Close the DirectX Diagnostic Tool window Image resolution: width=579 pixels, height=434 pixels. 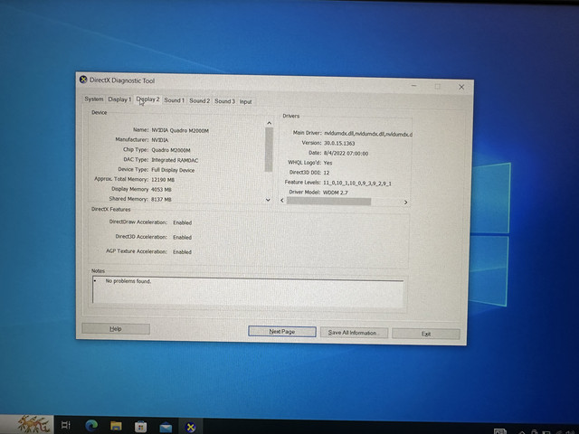tap(461, 87)
